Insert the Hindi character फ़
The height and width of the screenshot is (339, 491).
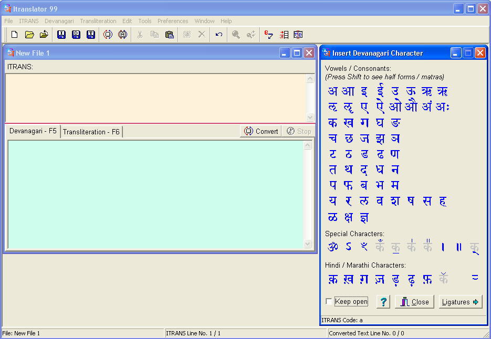427,279
